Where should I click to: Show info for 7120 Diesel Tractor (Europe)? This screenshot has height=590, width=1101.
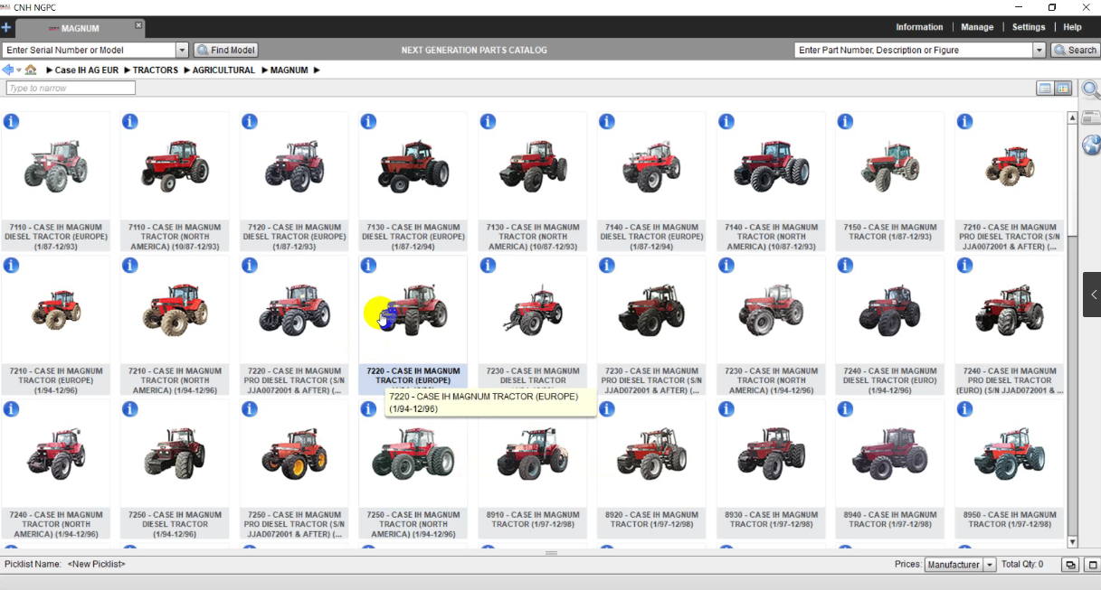coord(250,121)
